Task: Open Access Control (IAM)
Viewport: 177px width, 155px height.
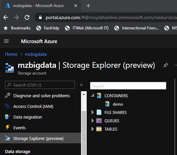Action: click(x=33, y=107)
